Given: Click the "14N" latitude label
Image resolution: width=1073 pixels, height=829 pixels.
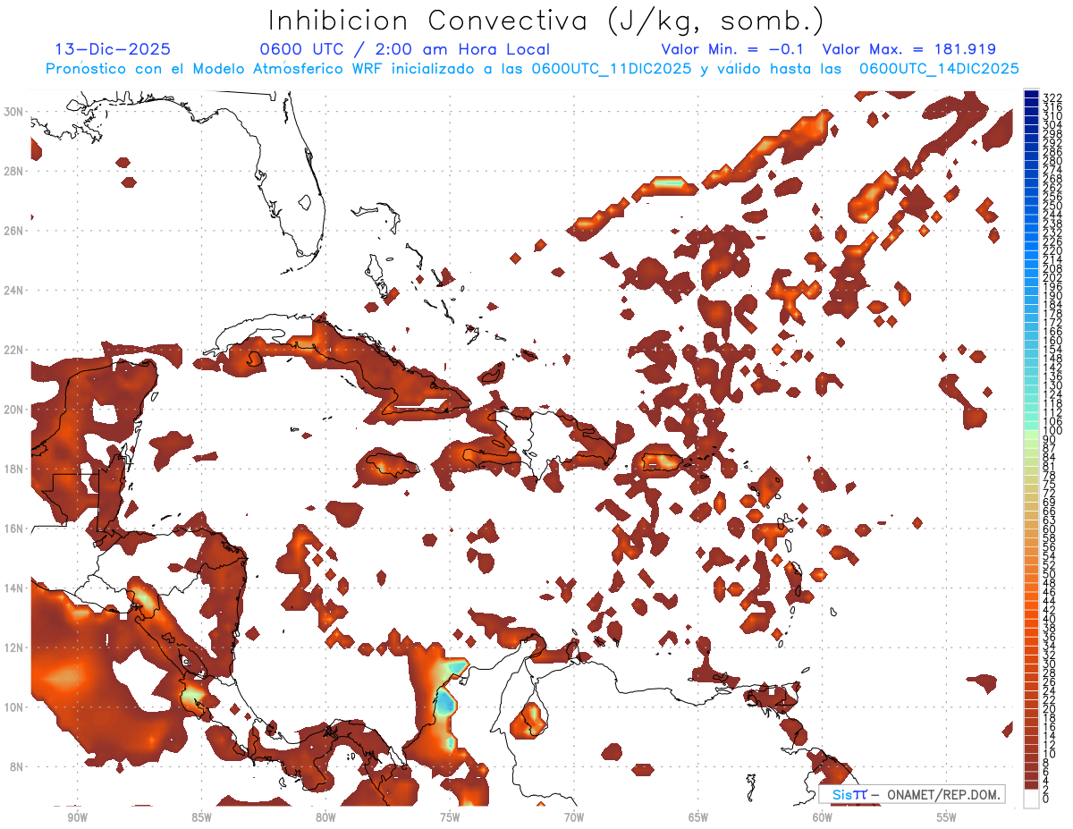Looking at the screenshot, I should [14, 588].
